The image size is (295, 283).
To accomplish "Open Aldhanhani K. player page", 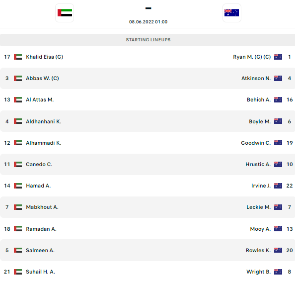I will click(x=44, y=121).
